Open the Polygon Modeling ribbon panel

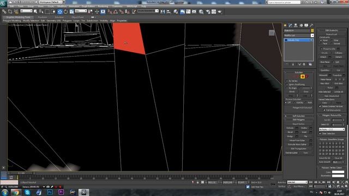pos(12,21)
